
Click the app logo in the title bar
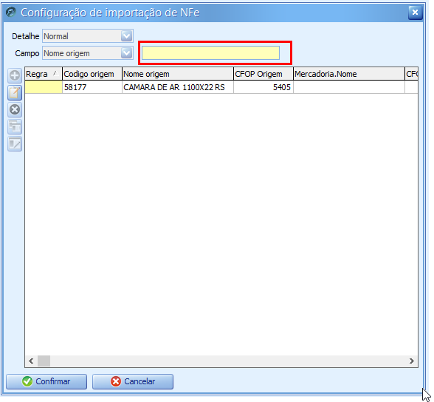pyautogui.click(x=11, y=12)
